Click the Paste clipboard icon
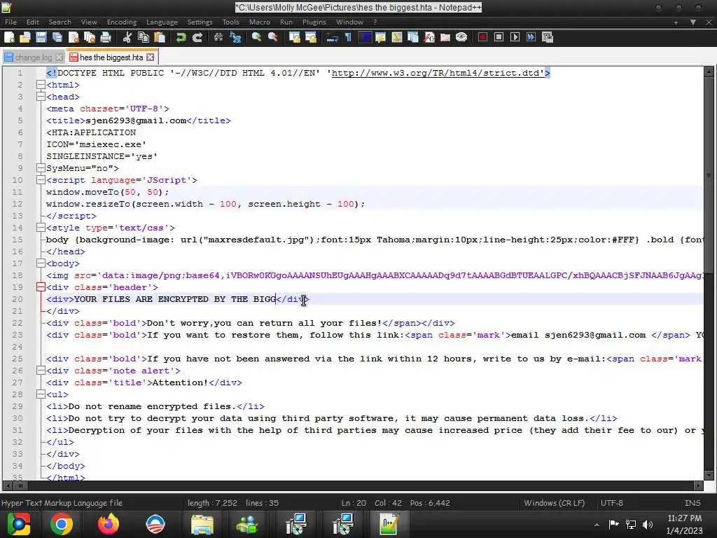 pos(160,38)
